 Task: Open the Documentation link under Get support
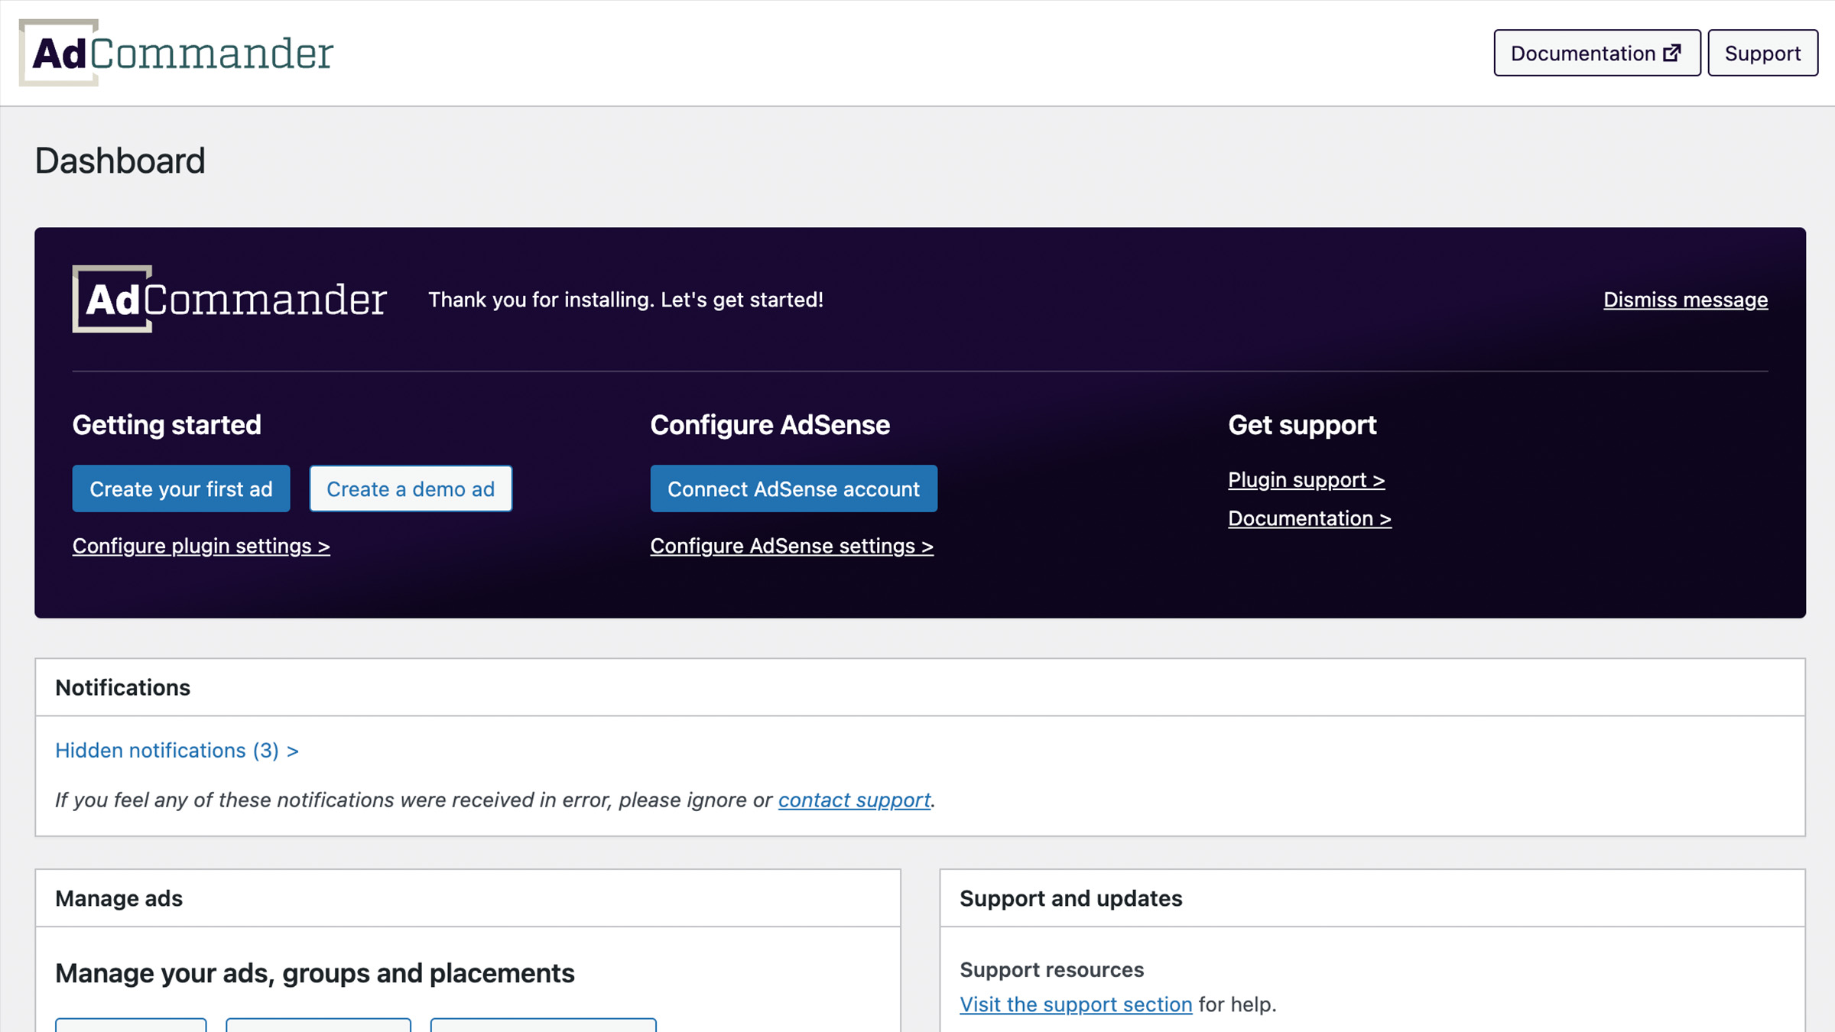coord(1309,518)
